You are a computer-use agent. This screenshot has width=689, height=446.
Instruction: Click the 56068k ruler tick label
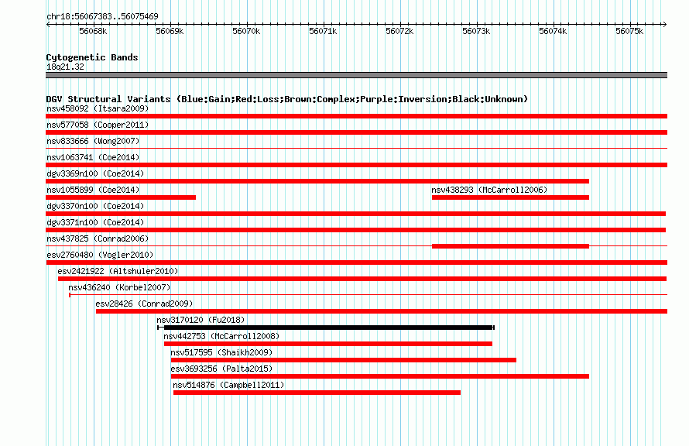coord(93,31)
